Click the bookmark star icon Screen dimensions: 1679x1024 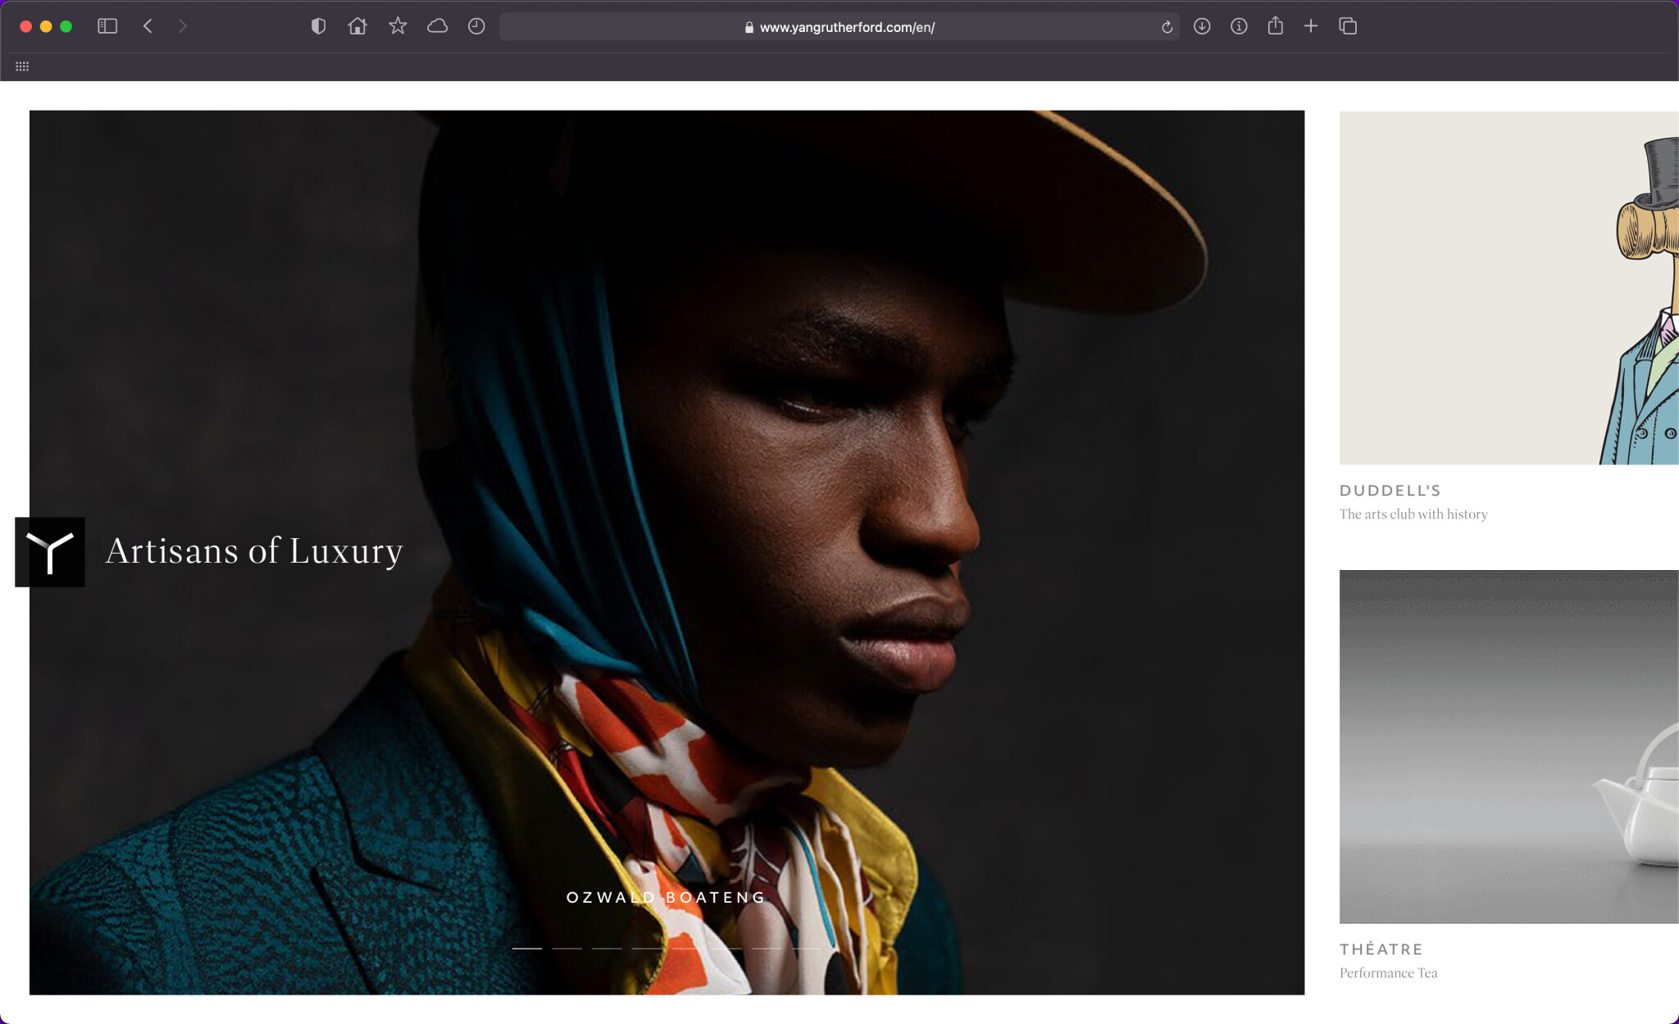pos(398,26)
